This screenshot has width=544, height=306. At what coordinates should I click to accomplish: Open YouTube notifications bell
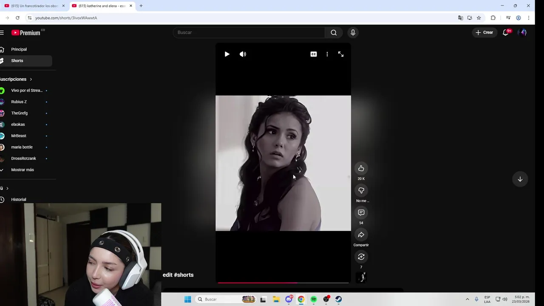click(505, 32)
